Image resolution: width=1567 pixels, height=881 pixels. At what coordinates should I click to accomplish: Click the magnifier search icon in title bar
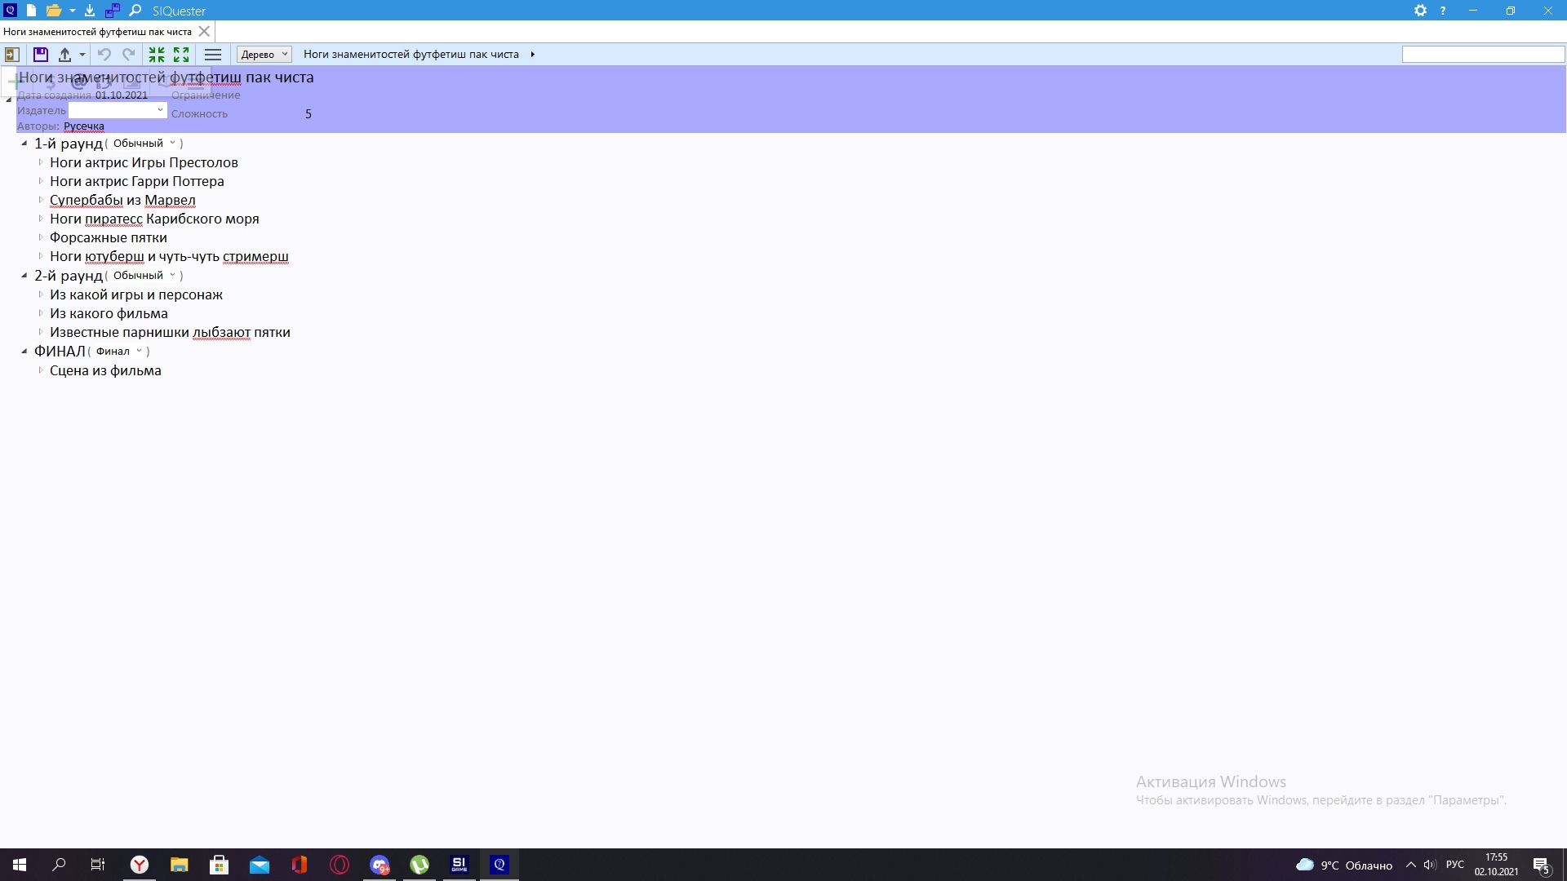point(135,11)
